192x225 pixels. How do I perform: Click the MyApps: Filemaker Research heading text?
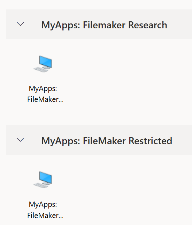104,25
